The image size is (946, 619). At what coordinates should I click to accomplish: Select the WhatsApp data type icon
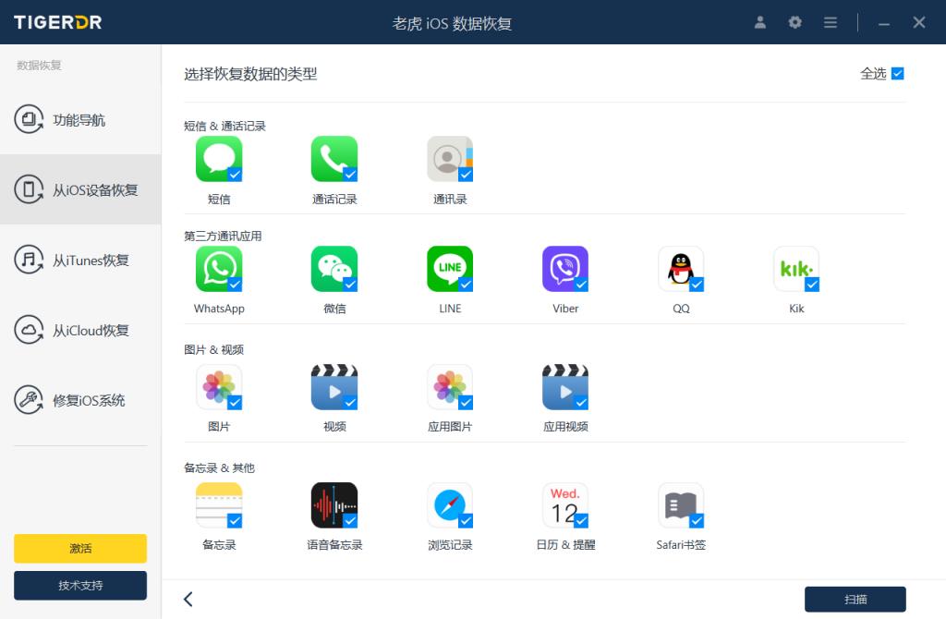(x=219, y=269)
